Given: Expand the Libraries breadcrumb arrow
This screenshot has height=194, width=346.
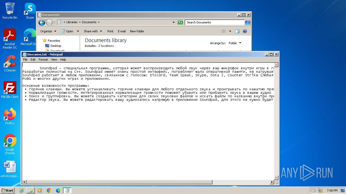Looking at the screenshot, I should pos(79,22).
